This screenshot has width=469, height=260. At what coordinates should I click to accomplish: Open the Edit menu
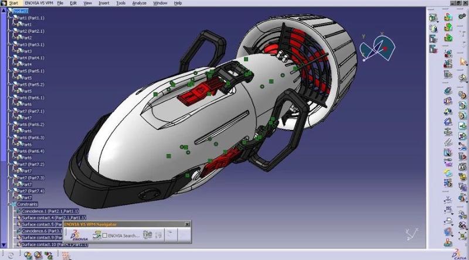pyautogui.click(x=73, y=3)
